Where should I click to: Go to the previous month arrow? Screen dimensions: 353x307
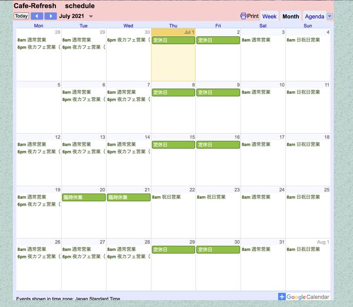37,16
